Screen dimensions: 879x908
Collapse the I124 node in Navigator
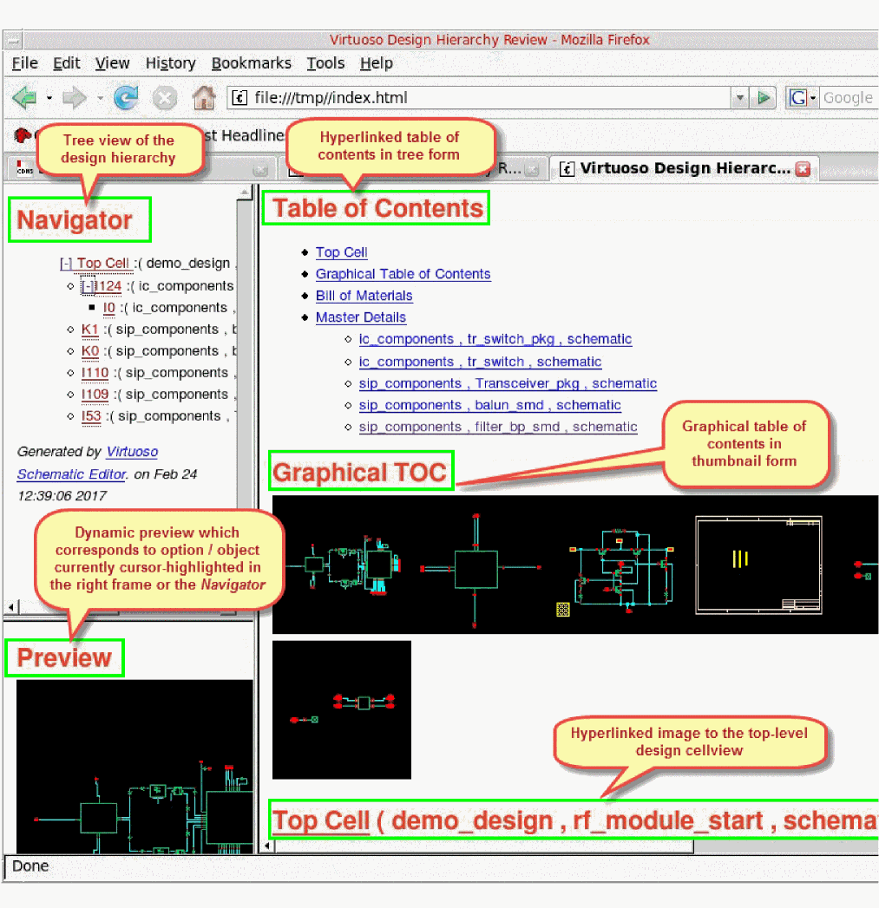[x=88, y=286]
